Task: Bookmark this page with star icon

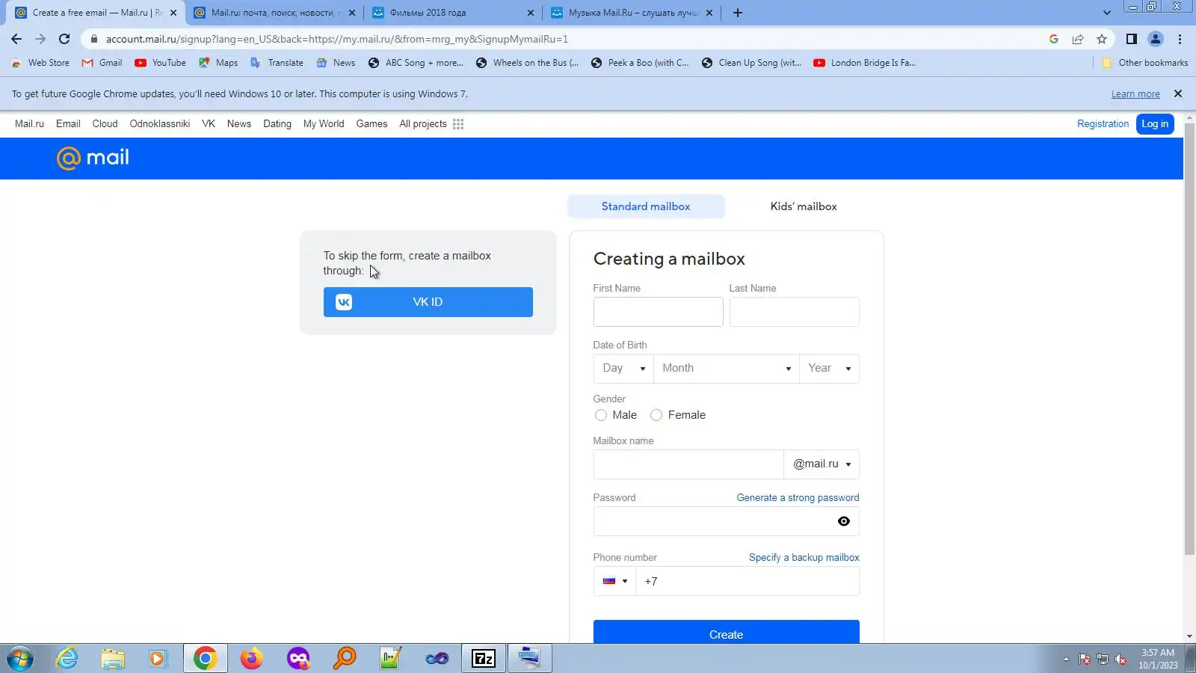Action: 1102,39
